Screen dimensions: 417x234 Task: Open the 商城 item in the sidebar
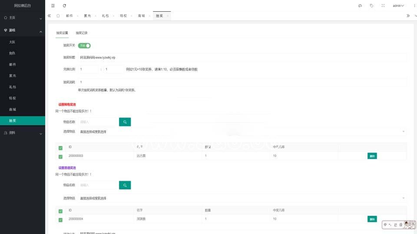pos(13,110)
